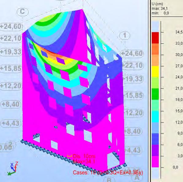The image size is (183, 182).
Task: Click the 34,5 scale value
Action: tap(179, 32)
